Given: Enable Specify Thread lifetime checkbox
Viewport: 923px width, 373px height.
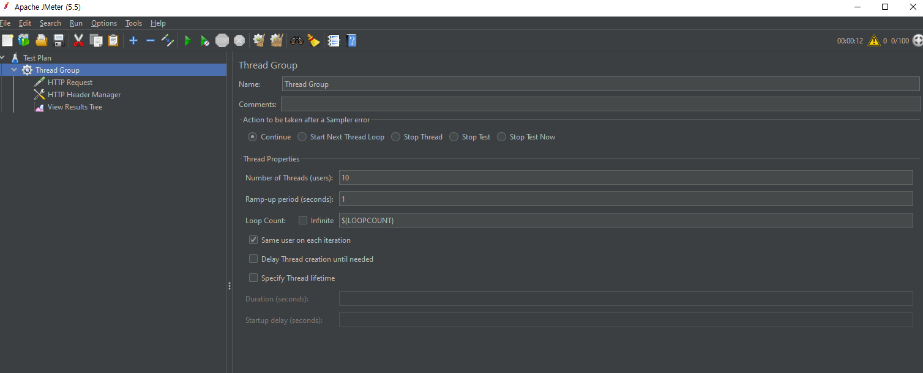Looking at the screenshot, I should coord(253,278).
